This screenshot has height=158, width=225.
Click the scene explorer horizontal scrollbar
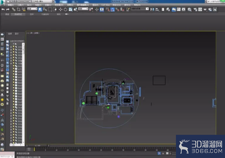coord(16,145)
